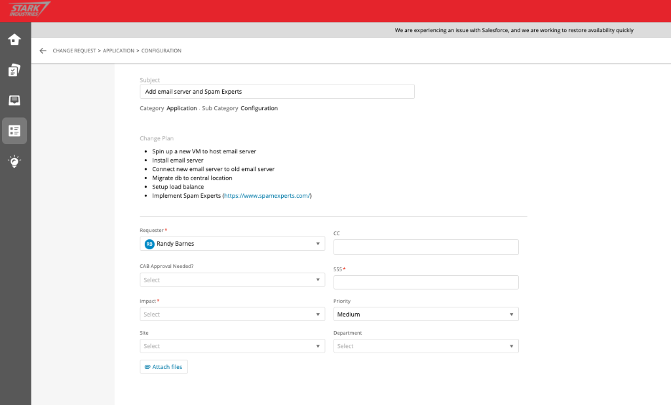Open the Impact dropdown
Image resolution: width=671 pixels, height=405 pixels.
[x=233, y=315]
